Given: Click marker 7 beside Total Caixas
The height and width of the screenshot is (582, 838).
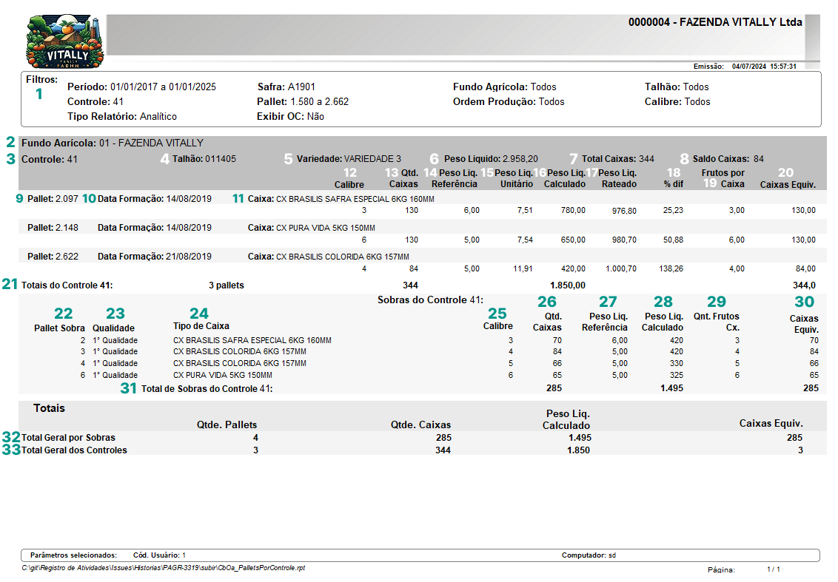Looking at the screenshot, I should [x=573, y=158].
